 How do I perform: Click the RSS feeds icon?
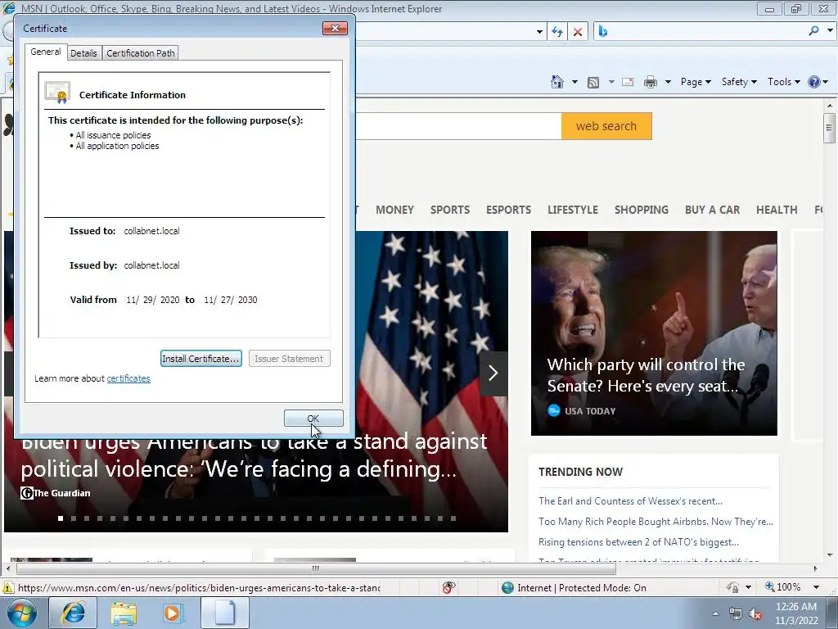pos(593,83)
